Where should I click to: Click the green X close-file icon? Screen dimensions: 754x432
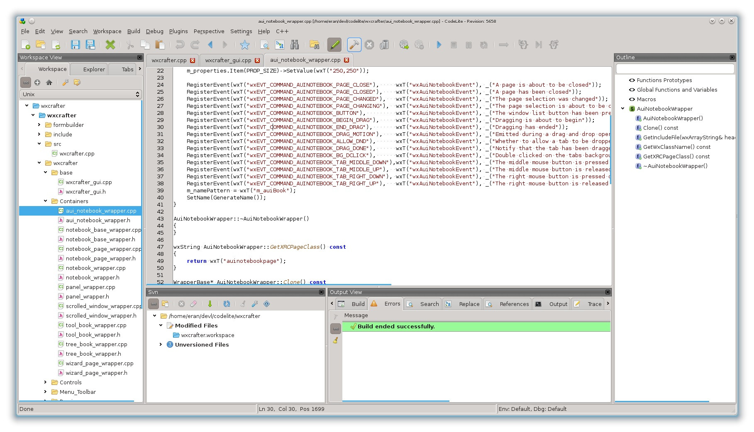[110, 45]
